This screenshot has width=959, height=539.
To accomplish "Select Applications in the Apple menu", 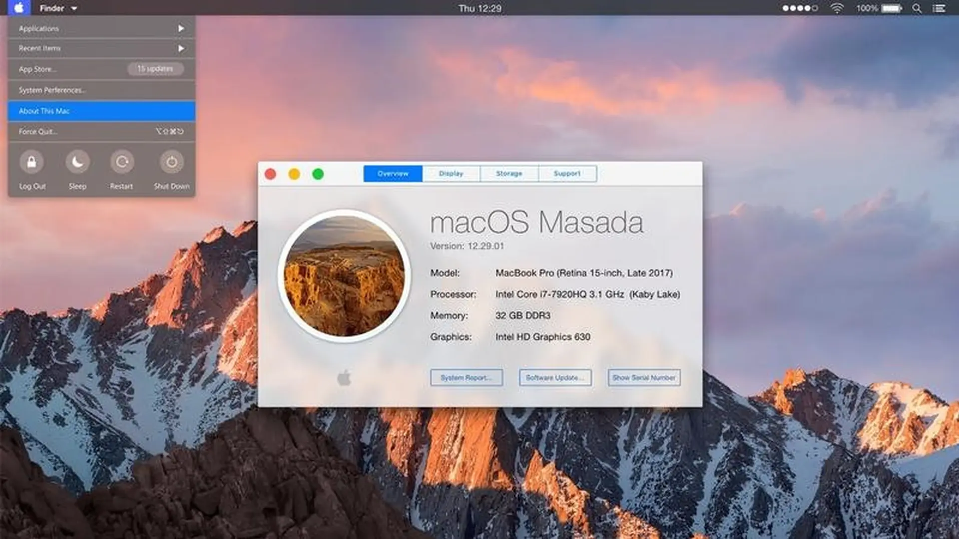I will [x=101, y=28].
